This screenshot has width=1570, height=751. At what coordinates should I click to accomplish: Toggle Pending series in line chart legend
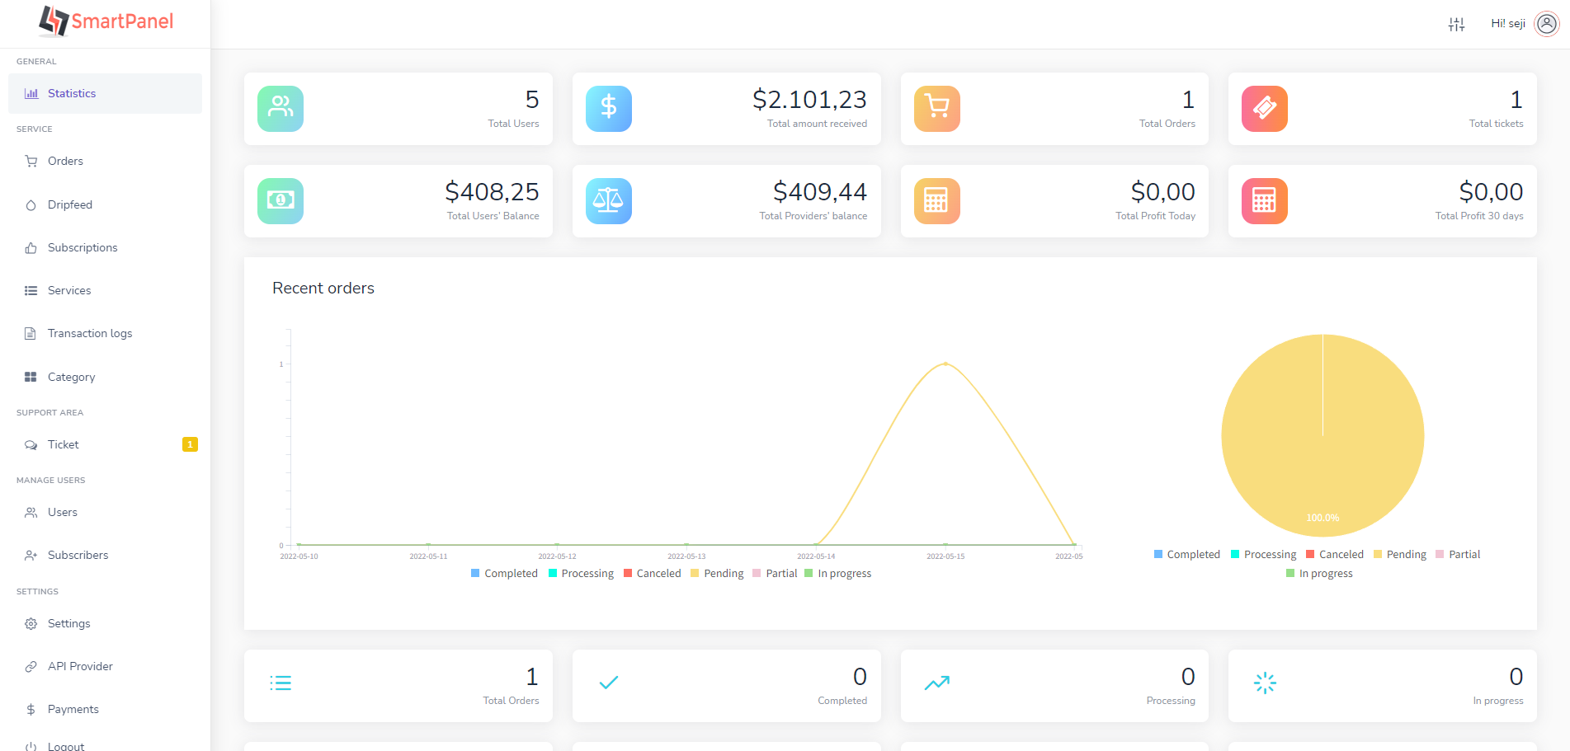(717, 574)
